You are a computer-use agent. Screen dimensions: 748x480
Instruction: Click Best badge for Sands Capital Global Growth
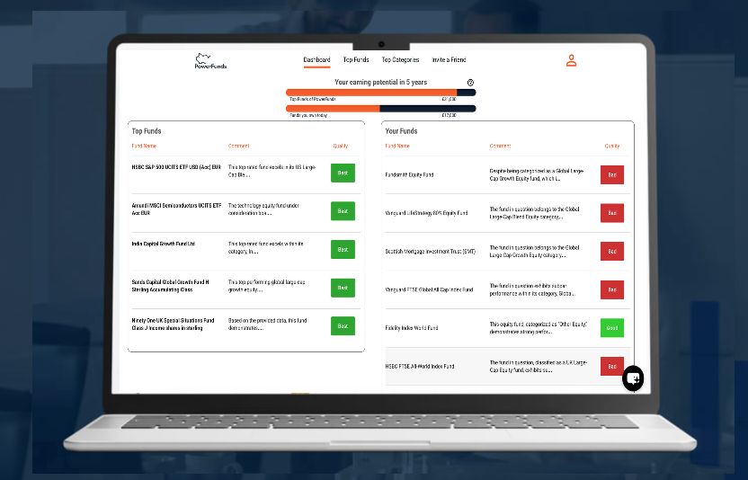point(343,288)
